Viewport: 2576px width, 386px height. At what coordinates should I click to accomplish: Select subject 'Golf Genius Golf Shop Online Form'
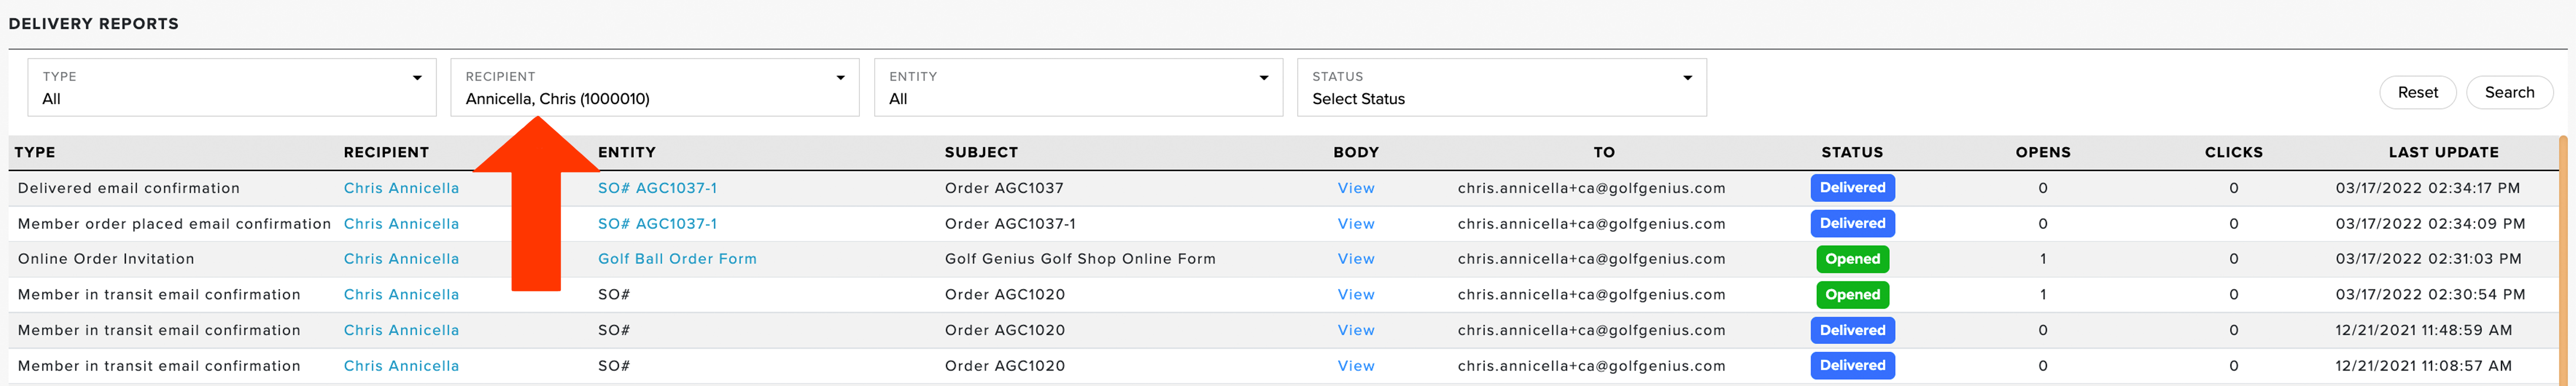tap(1080, 259)
